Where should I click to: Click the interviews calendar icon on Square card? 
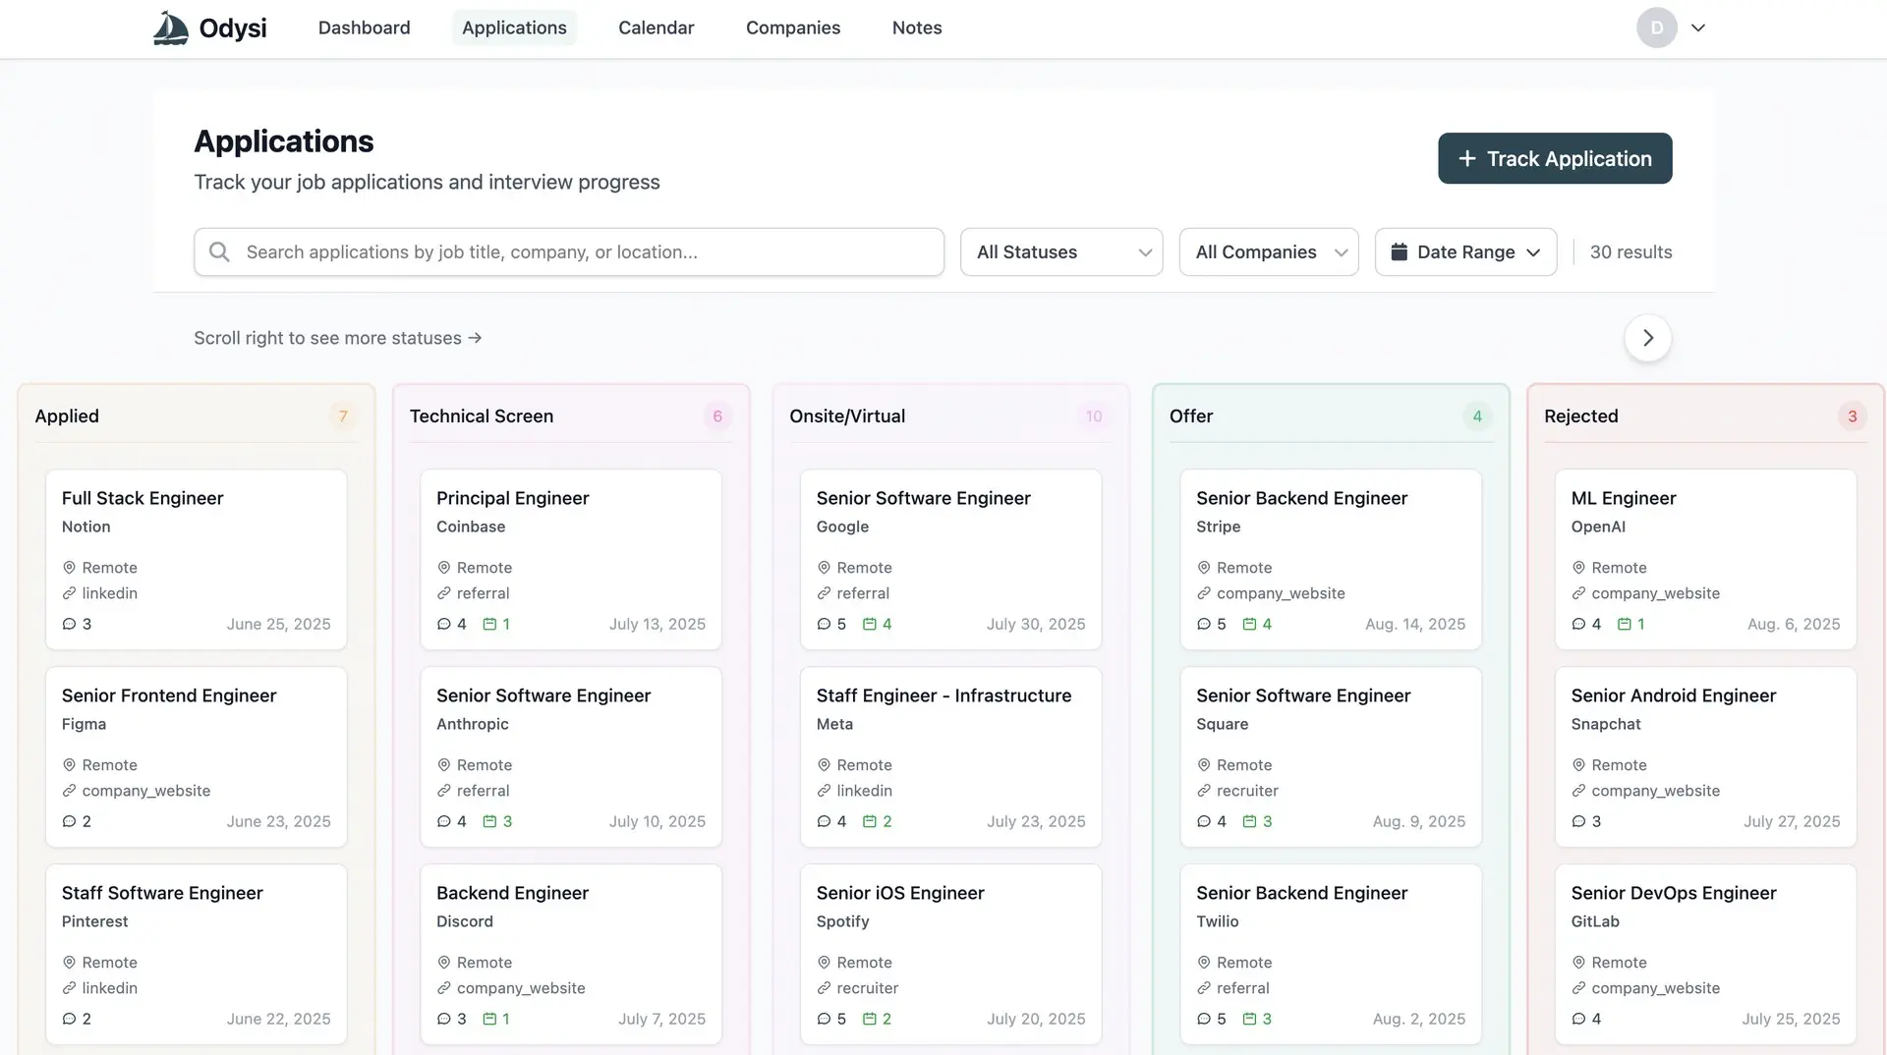[x=1249, y=821]
